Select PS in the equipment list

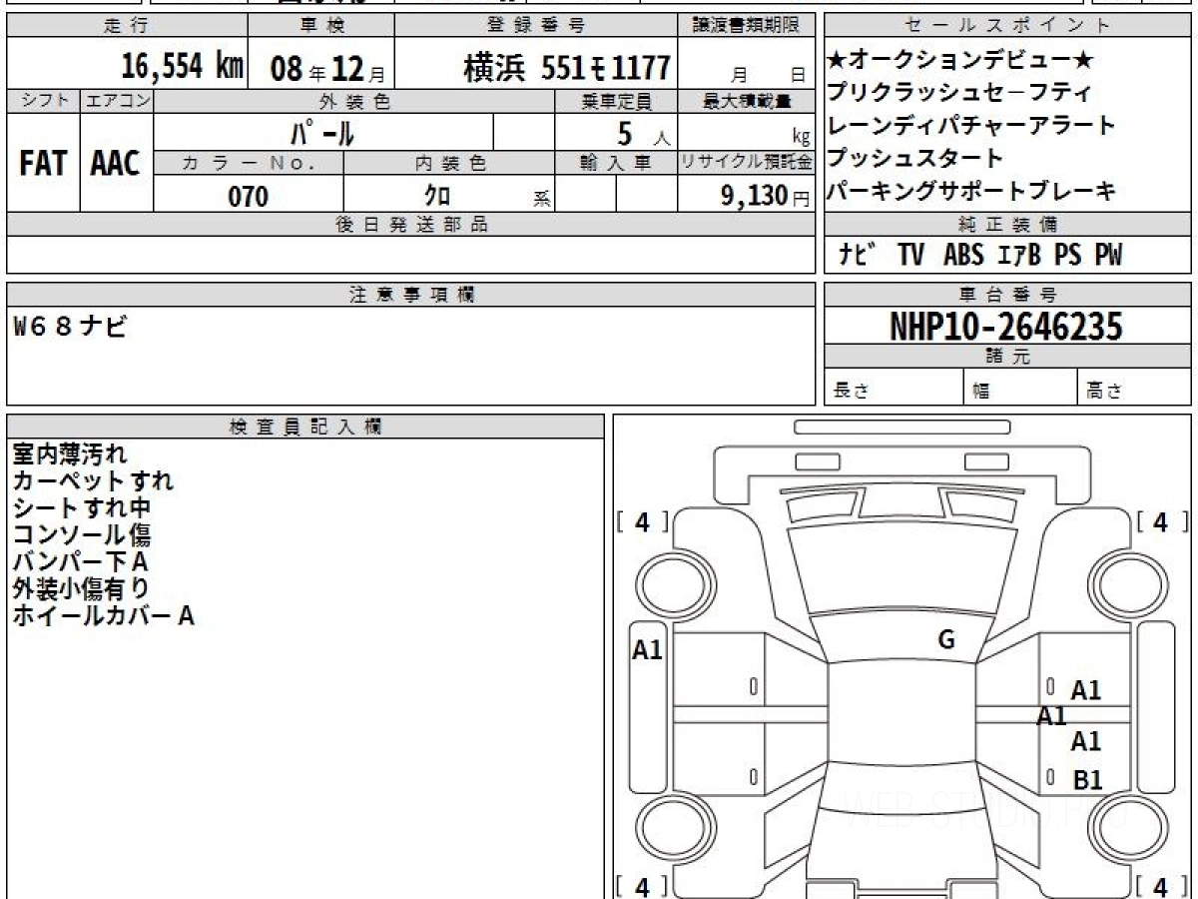tap(1067, 255)
